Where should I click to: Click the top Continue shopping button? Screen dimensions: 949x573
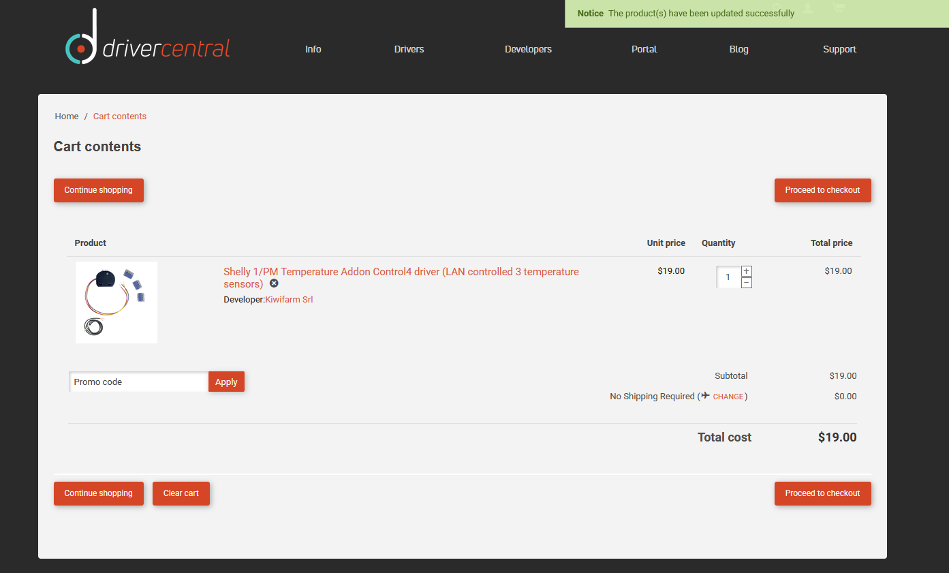tap(99, 190)
